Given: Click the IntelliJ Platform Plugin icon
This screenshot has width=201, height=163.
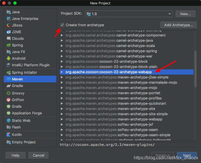Looking at the screenshot, I should point(9,65).
